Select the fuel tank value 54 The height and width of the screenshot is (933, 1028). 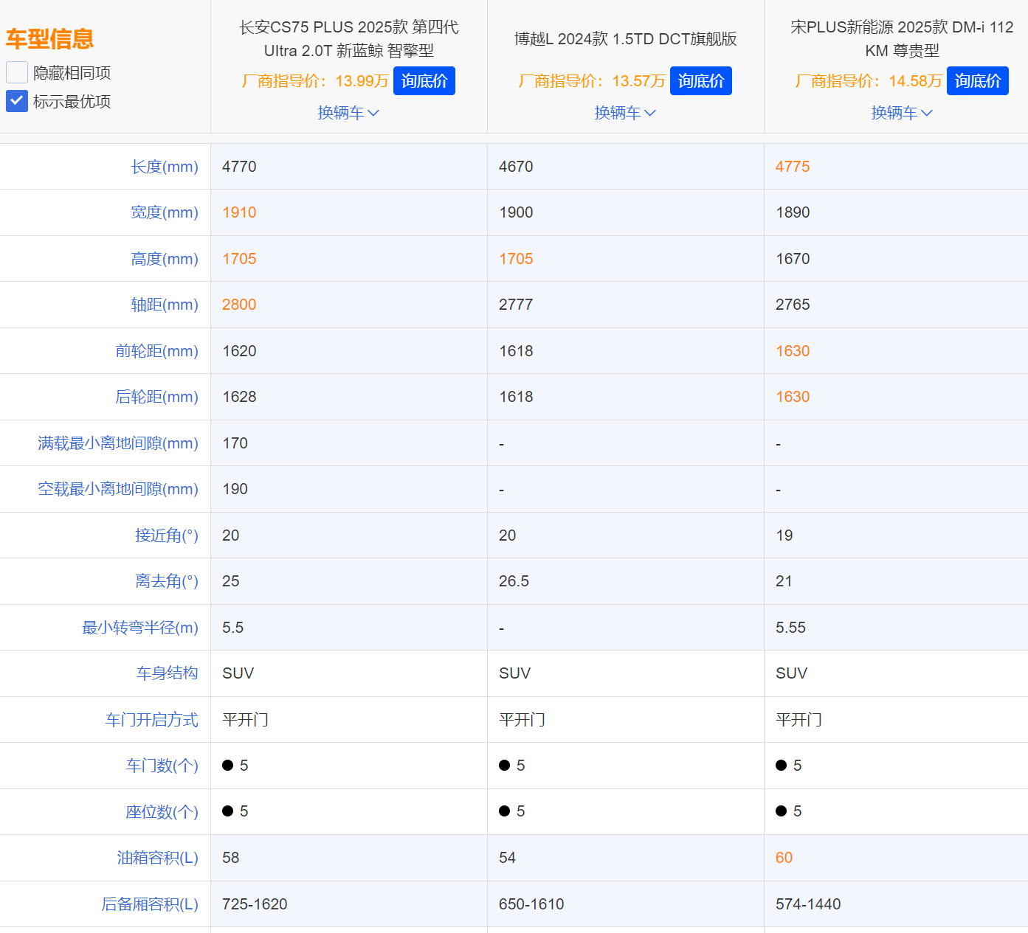point(507,858)
